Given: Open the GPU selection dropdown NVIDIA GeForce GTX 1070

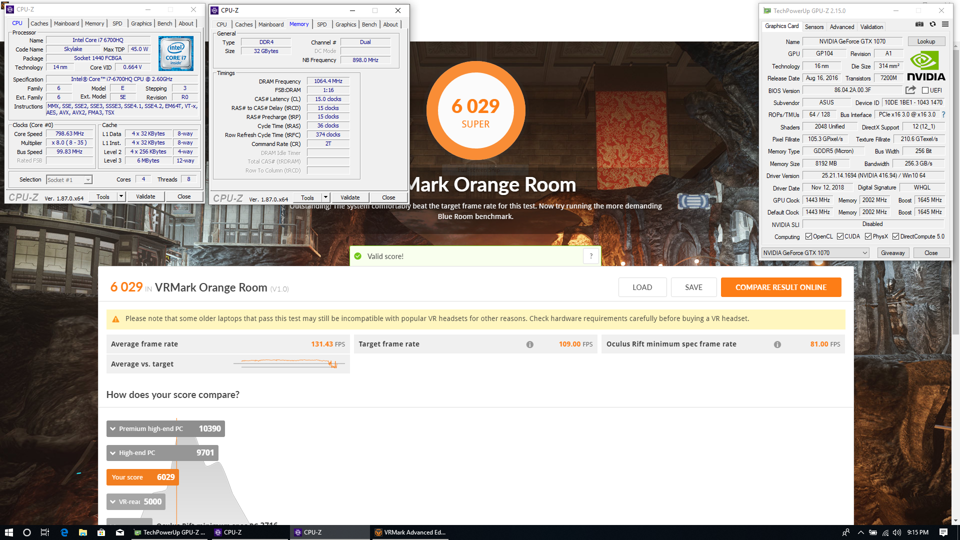Looking at the screenshot, I should coord(815,253).
